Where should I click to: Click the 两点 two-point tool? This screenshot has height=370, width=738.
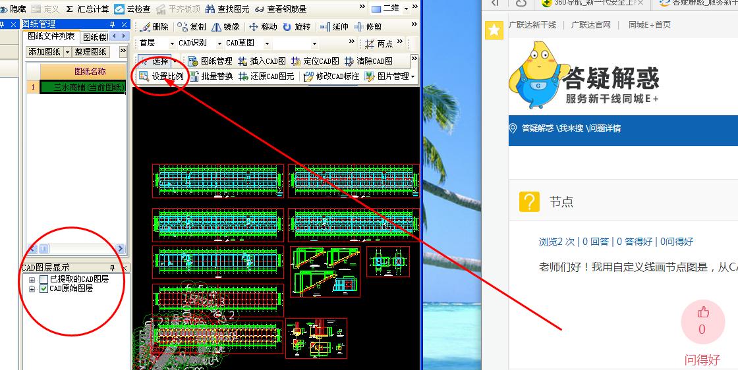378,43
